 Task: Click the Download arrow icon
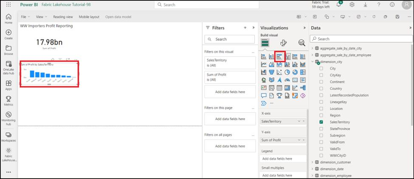366,5
